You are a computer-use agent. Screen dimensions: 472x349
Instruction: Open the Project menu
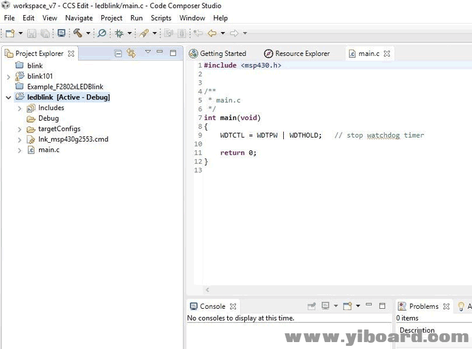(x=111, y=18)
